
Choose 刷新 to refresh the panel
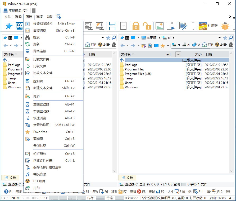pos(53,44)
